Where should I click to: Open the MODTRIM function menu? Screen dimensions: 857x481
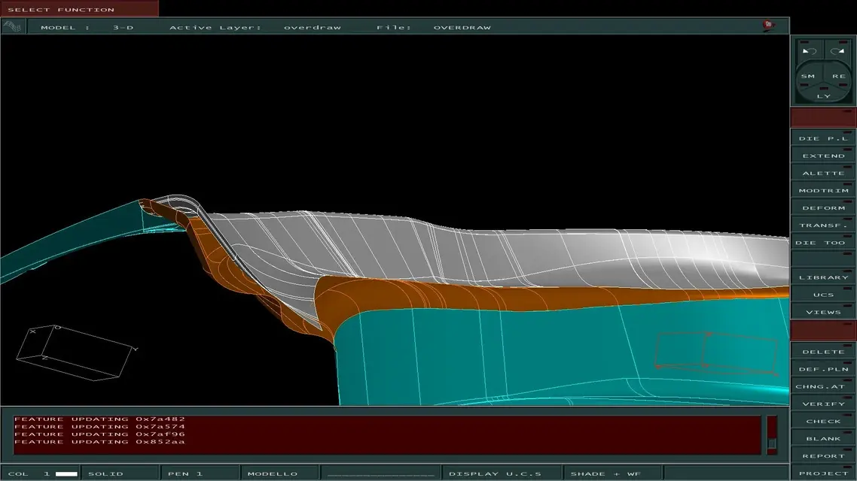pos(823,190)
